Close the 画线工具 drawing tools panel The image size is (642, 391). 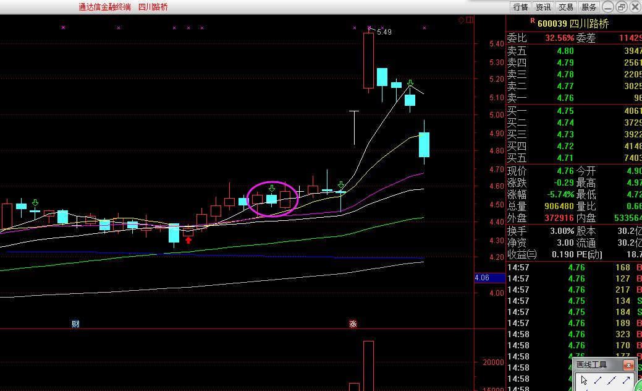click(628, 365)
